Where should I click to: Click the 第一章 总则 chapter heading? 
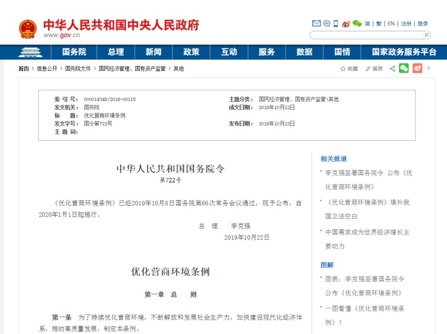[170, 294]
